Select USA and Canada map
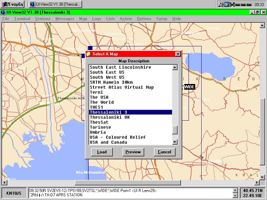Image resolution: width=267 pixels, height=200 pixels. tap(130, 142)
